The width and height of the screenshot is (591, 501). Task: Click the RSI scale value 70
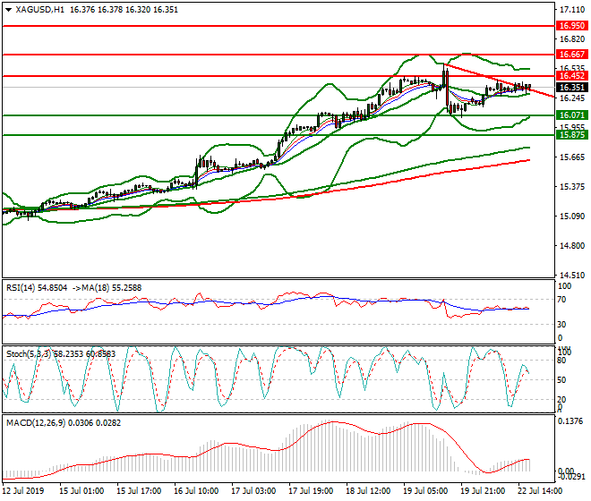tap(561, 300)
